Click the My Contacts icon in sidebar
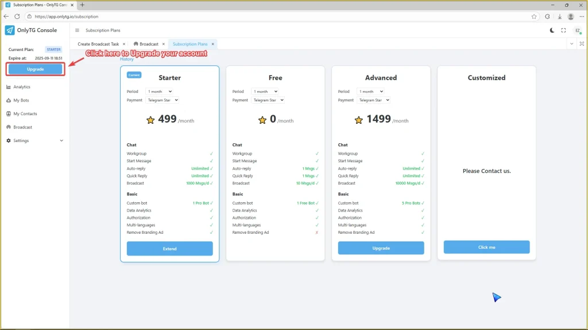Screen dimensions: 588x330 [x=9, y=114]
